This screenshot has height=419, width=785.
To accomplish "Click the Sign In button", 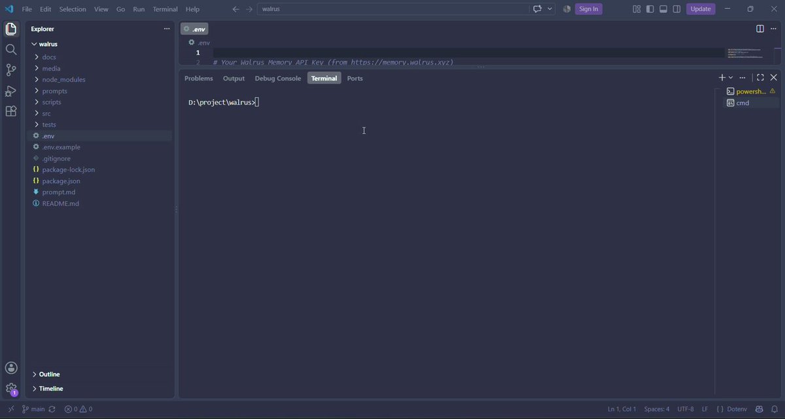I will point(588,9).
